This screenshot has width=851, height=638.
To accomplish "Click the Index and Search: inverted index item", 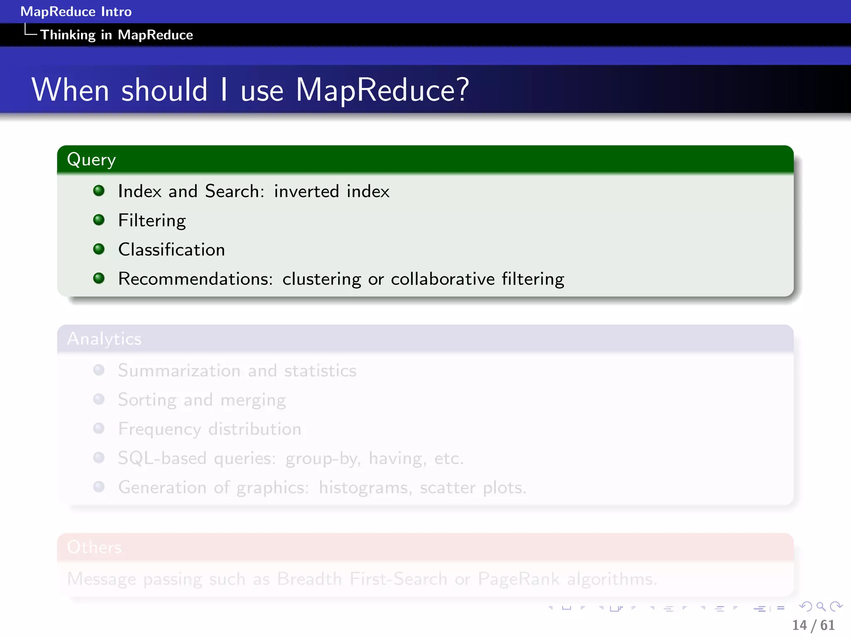I will [254, 191].
